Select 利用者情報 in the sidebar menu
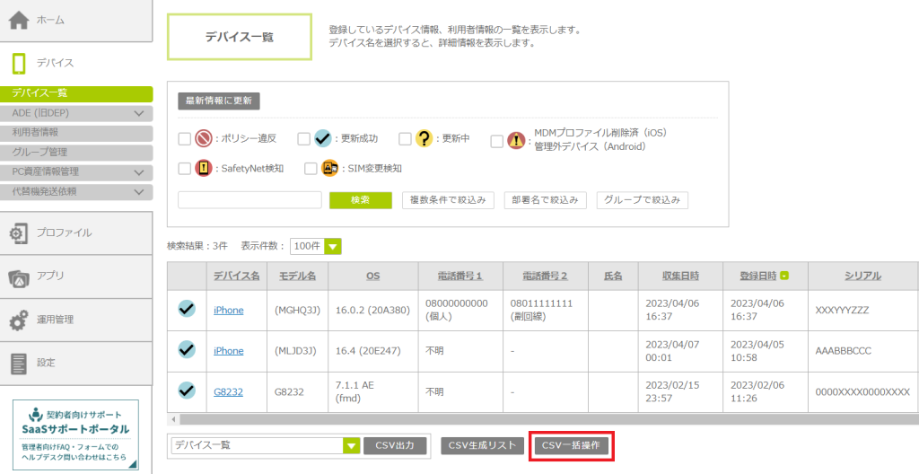The width and height of the screenshot is (919, 474). (x=36, y=132)
